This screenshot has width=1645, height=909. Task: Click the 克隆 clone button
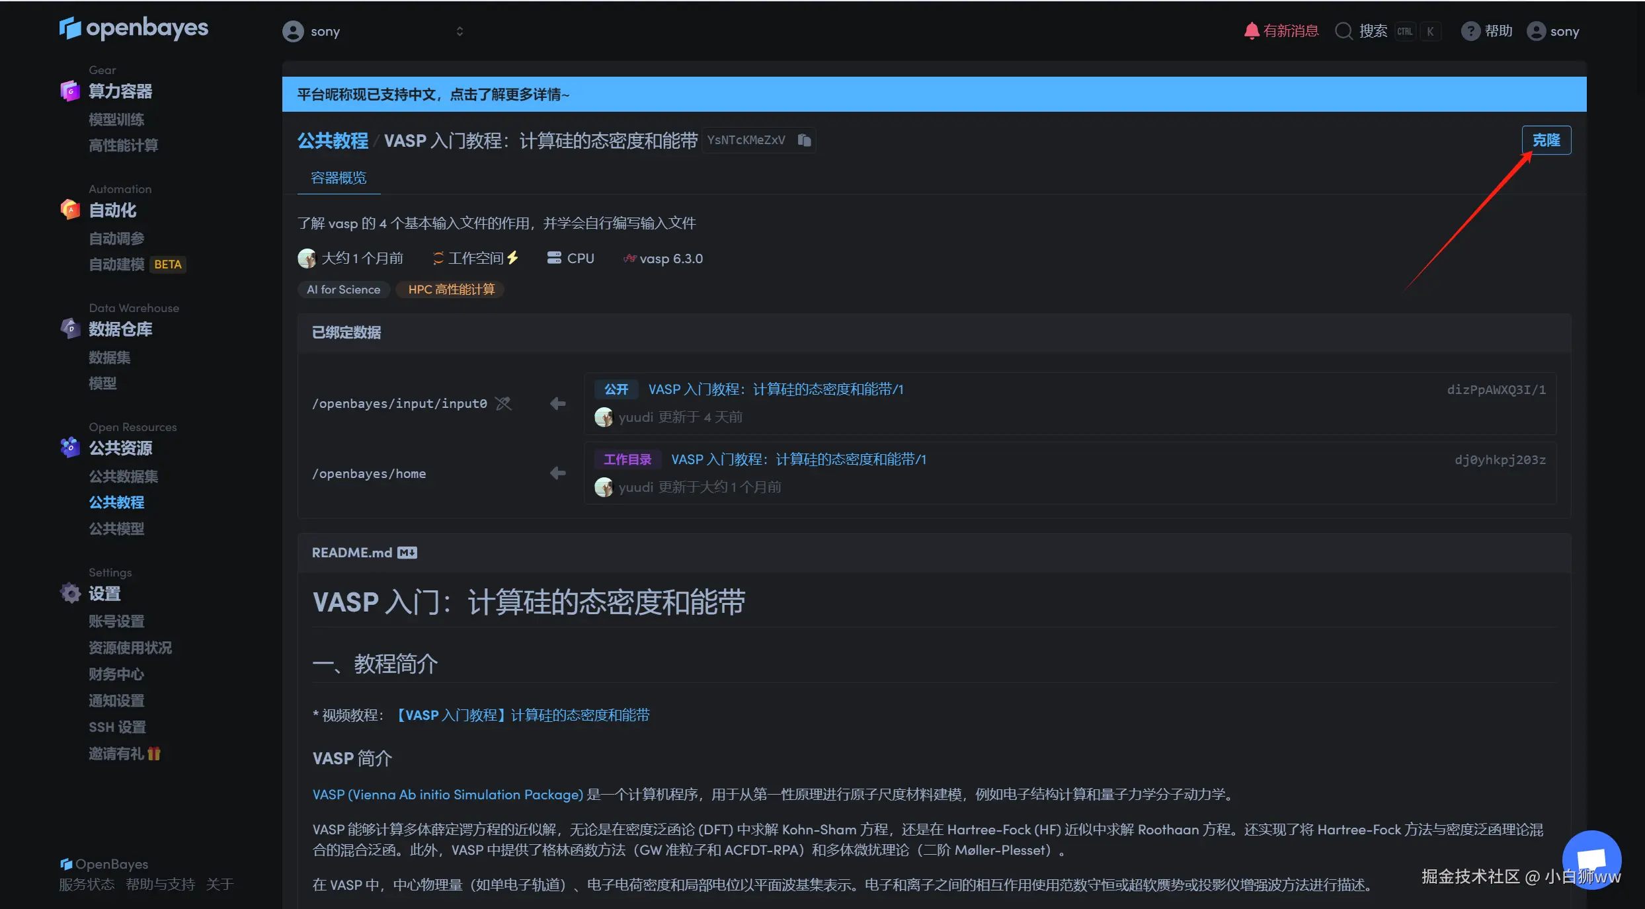click(x=1546, y=140)
